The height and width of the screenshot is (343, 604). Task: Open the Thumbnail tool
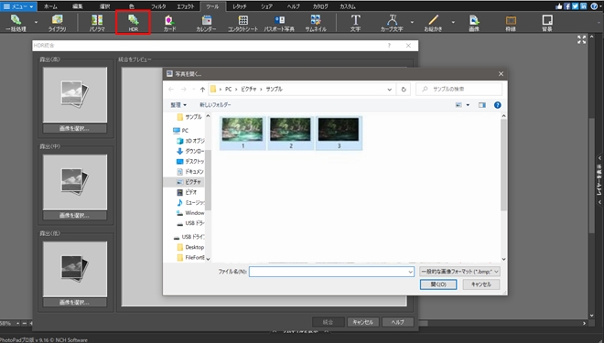pos(316,22)
